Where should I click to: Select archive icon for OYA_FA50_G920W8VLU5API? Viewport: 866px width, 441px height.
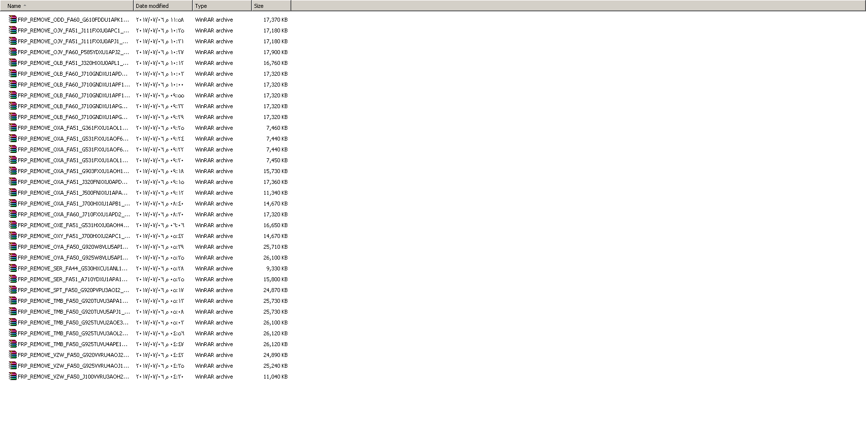tap(13, 247)
